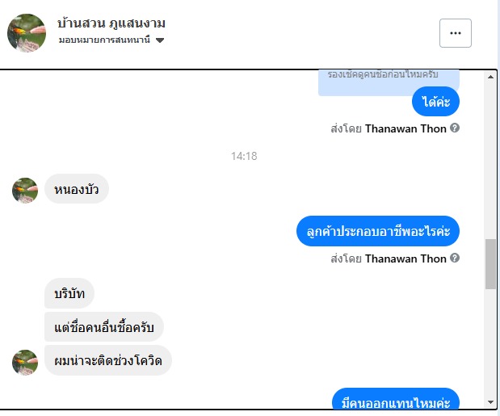Click the scroll down arrow of chat
500x416 pixels.
click(490, 402)
